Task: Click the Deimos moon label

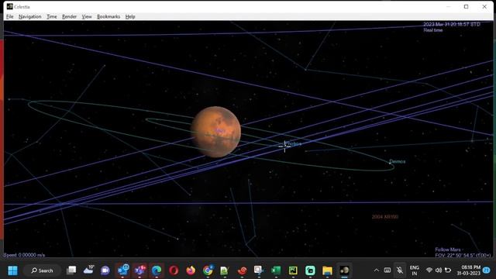Action: point(398,161)
